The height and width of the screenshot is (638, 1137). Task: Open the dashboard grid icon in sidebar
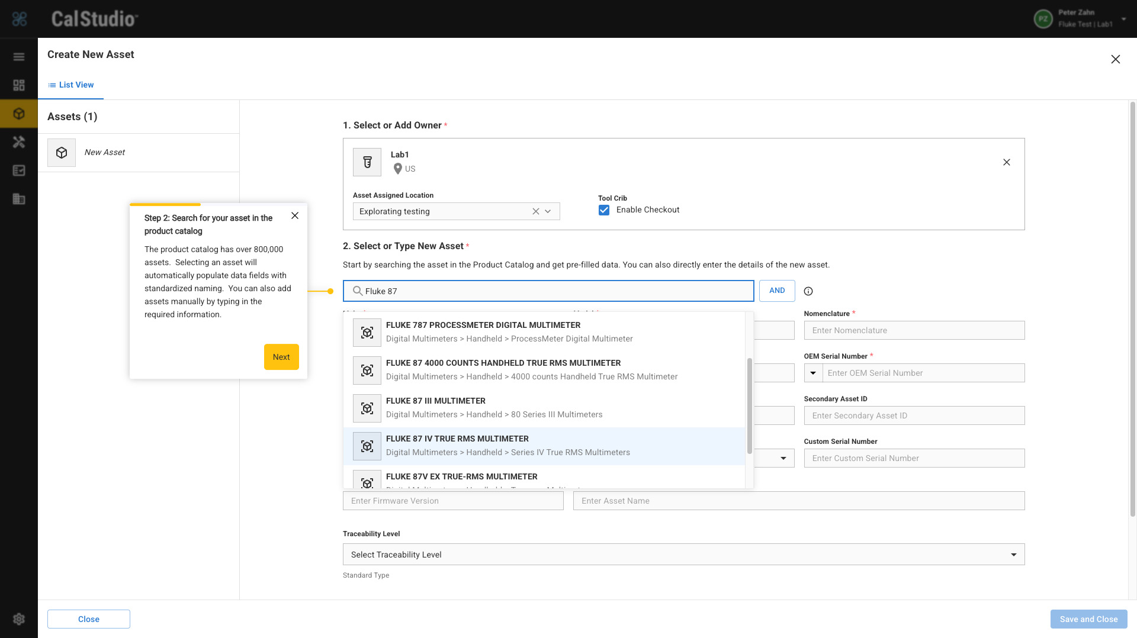click(19, 85)
